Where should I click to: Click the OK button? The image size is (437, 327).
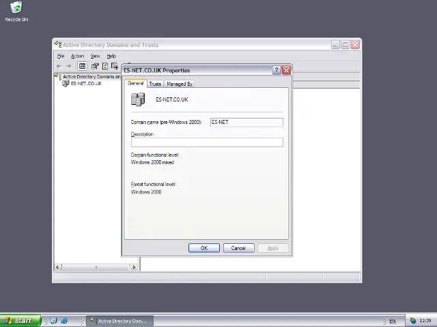[204, 248]
